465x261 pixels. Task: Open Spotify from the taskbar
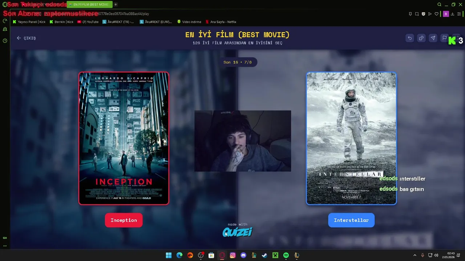point(286,255)
